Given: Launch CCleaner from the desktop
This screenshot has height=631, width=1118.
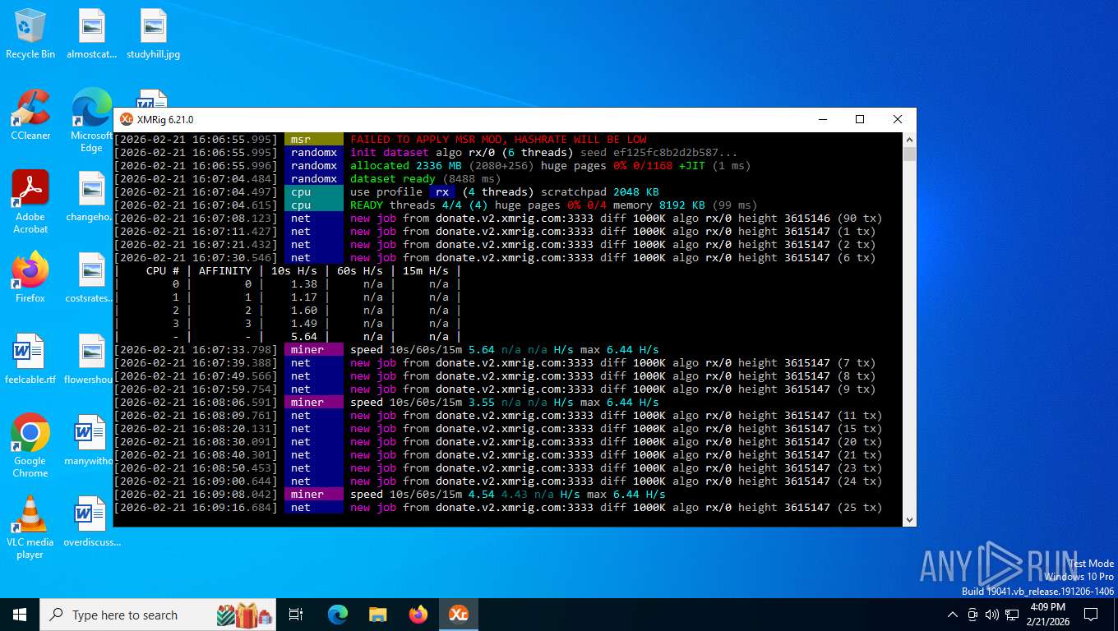Looking at the screenshot, I should (30, 115).
